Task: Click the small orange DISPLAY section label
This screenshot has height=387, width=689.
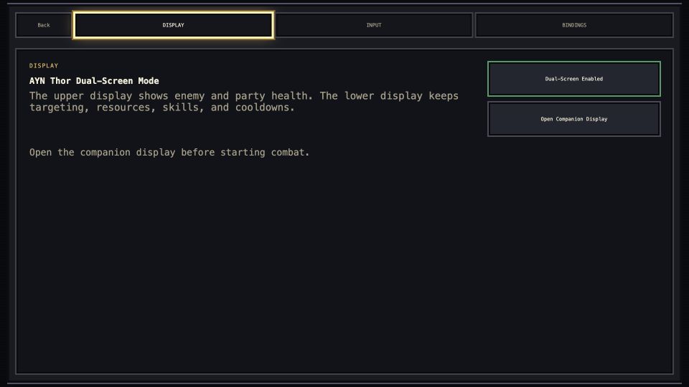Action: pyautogui.click(x=44, y=66)
